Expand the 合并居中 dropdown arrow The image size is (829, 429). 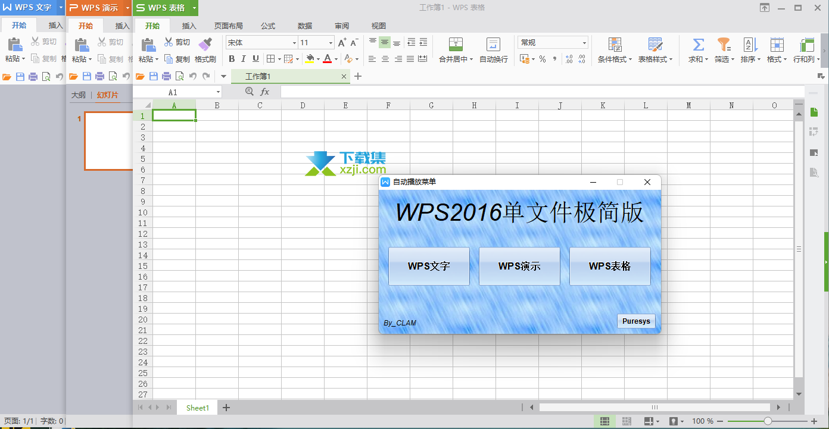[472, 60]
